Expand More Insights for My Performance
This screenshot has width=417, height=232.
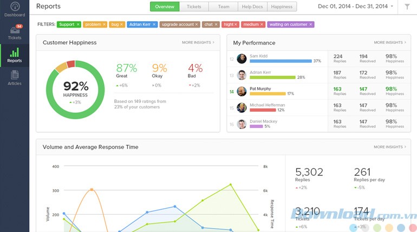tap(389, 42)
